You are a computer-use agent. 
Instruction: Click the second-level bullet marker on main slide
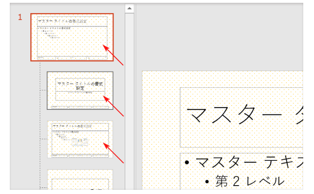tap(207, 181)
